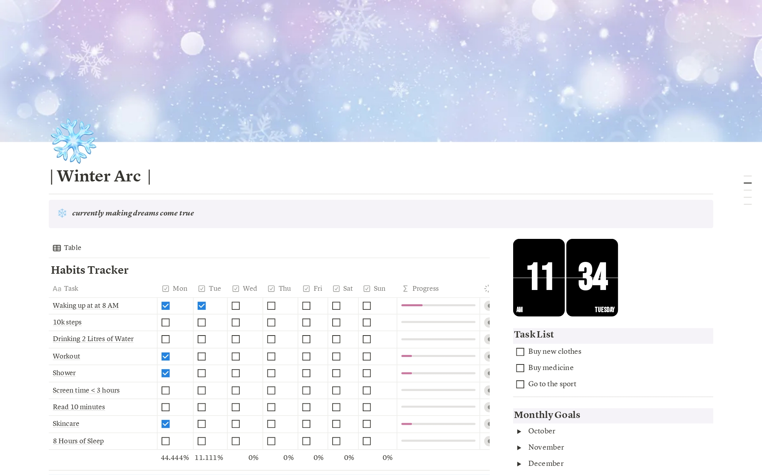Open the Skincare habit page
This screenshot has height=475, width=762.
click(66, 423)
